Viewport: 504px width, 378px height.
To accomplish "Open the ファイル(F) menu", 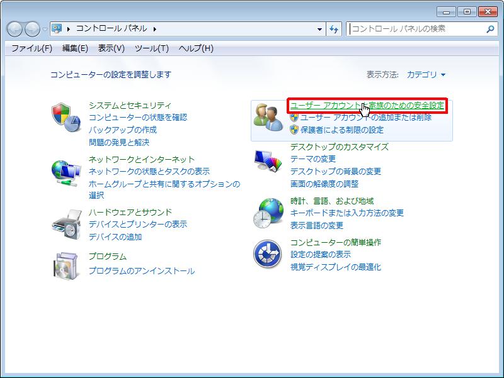I will tap(31, 48).
